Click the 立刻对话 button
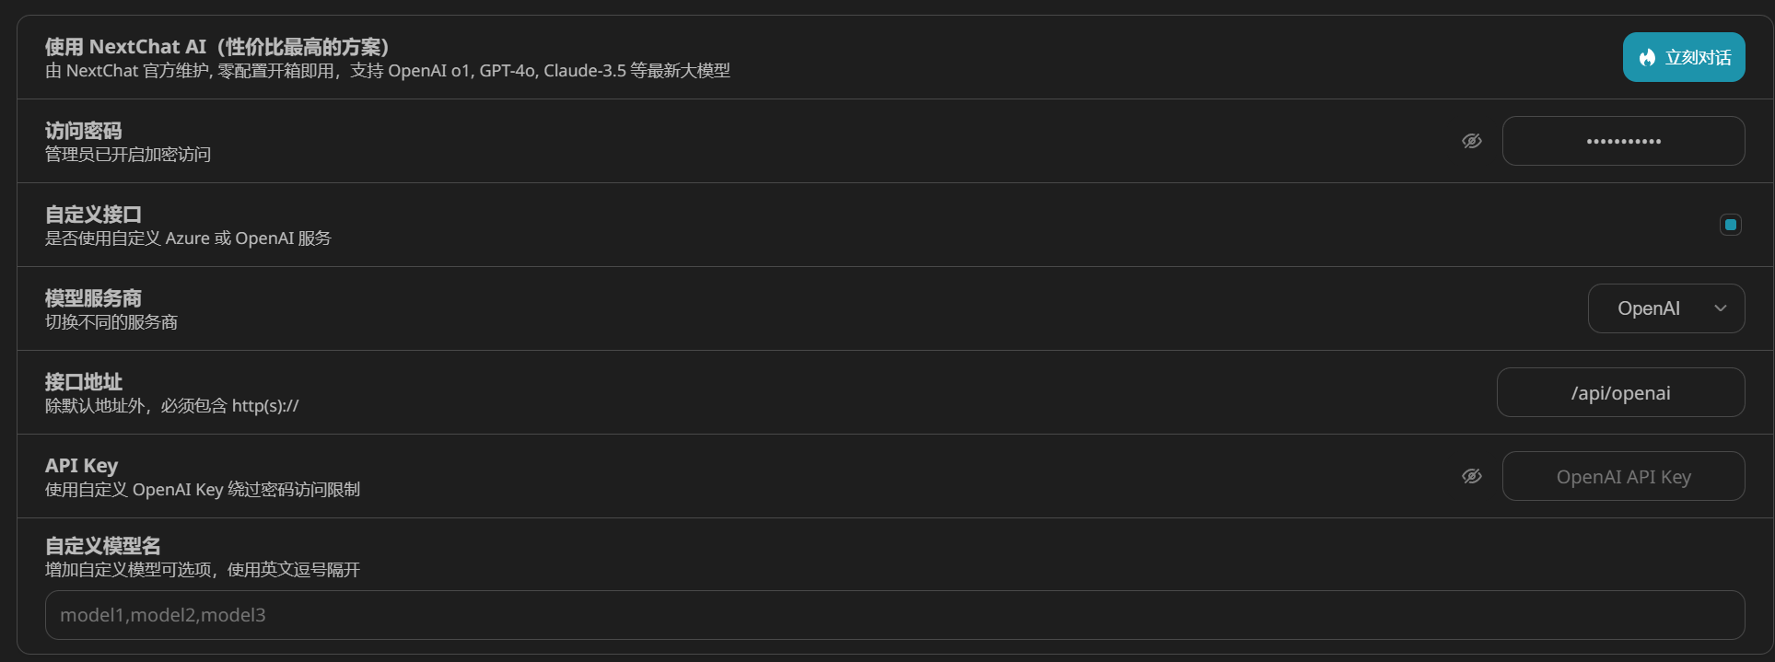The width and height of the screenshot is (1775, 662). tap(1684, 57)
